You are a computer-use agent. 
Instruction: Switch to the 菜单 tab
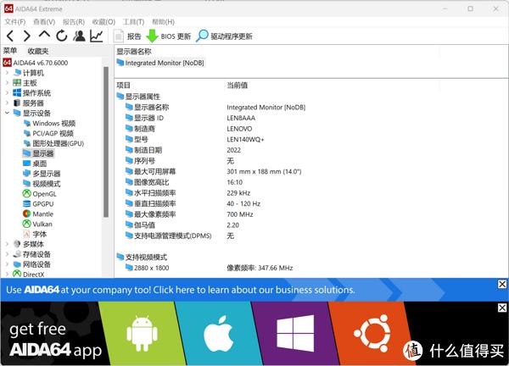tap(10, 51)
